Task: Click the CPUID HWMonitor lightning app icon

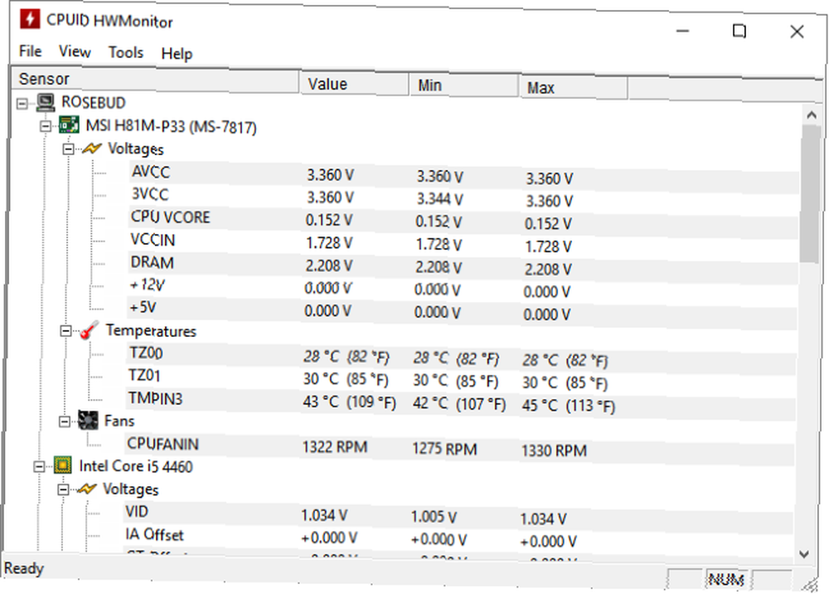Action: point(30,18)
